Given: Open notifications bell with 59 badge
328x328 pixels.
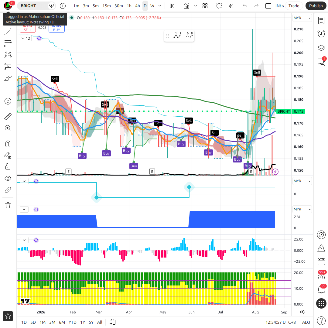Looking at the screenshot, I should [x=321, y=289].
